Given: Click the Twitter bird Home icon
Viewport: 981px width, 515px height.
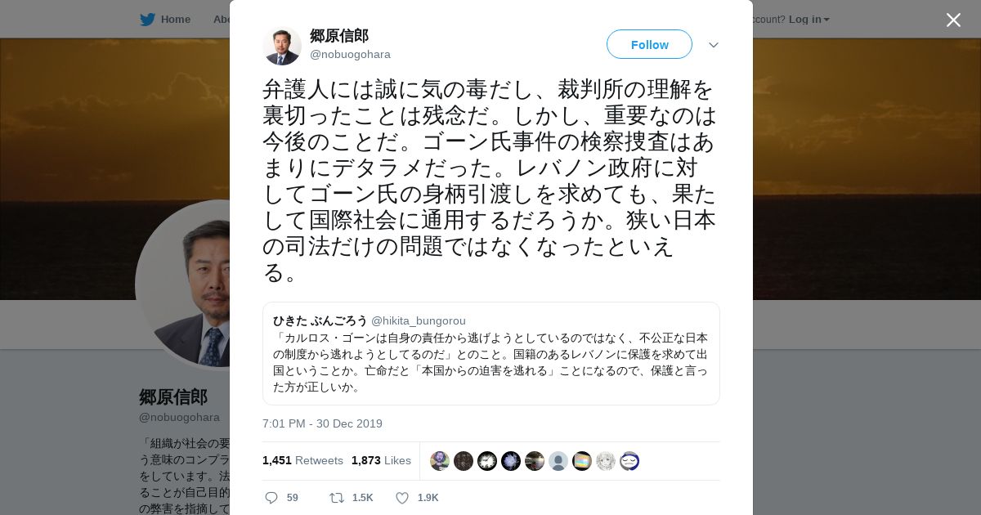Looking at the screenshot, I should click(x=147, y=19).
